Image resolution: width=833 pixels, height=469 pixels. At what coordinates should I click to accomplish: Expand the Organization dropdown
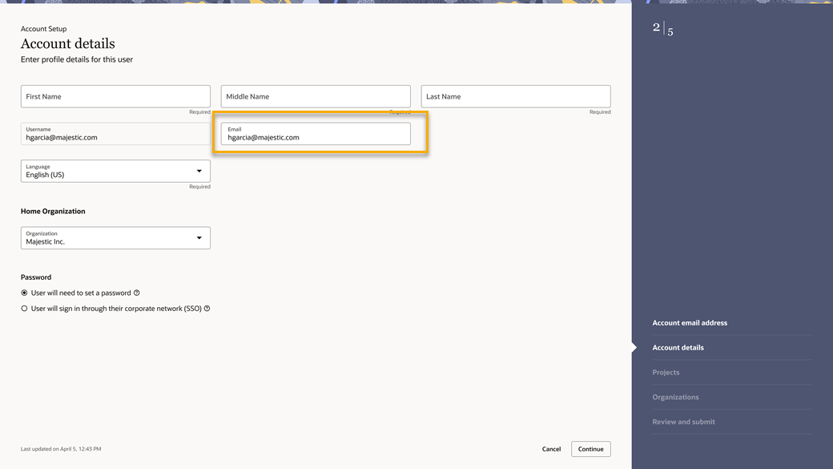coord(115,238)
